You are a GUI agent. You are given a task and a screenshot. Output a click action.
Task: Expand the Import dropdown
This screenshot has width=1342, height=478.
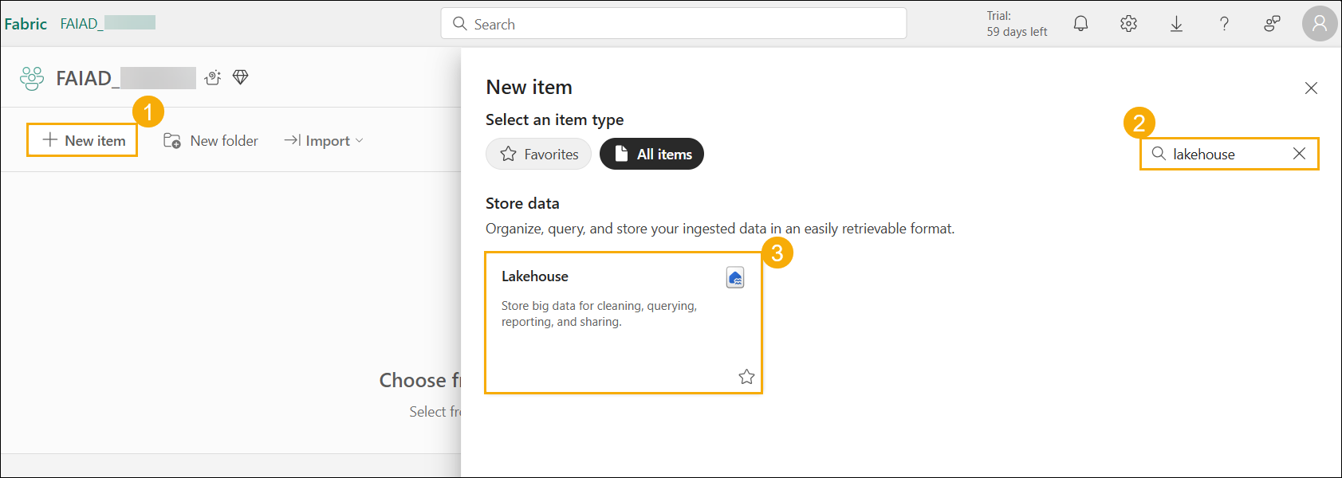324,141
